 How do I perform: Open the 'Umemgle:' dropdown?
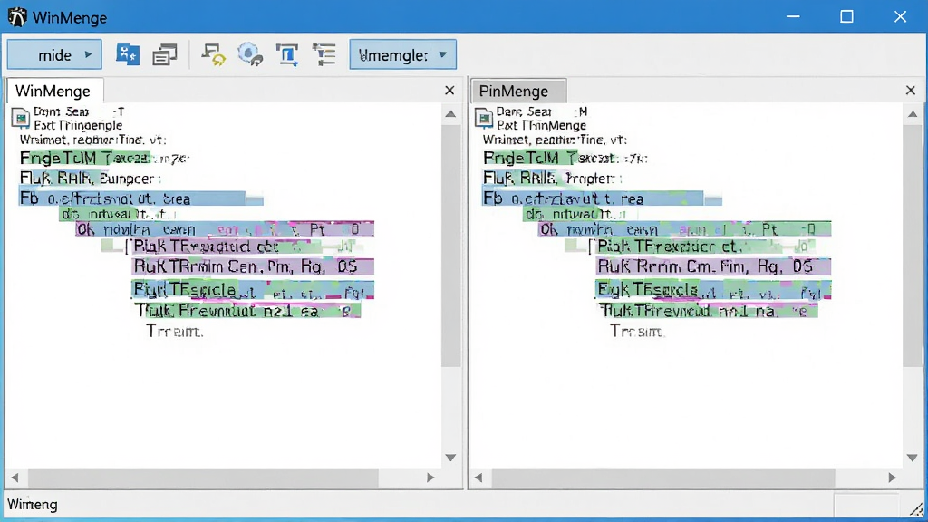point(402,55)
